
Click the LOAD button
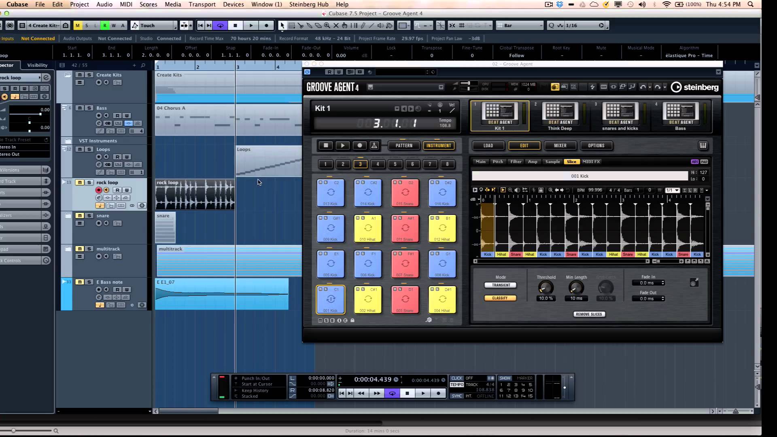tap(488, 146)
